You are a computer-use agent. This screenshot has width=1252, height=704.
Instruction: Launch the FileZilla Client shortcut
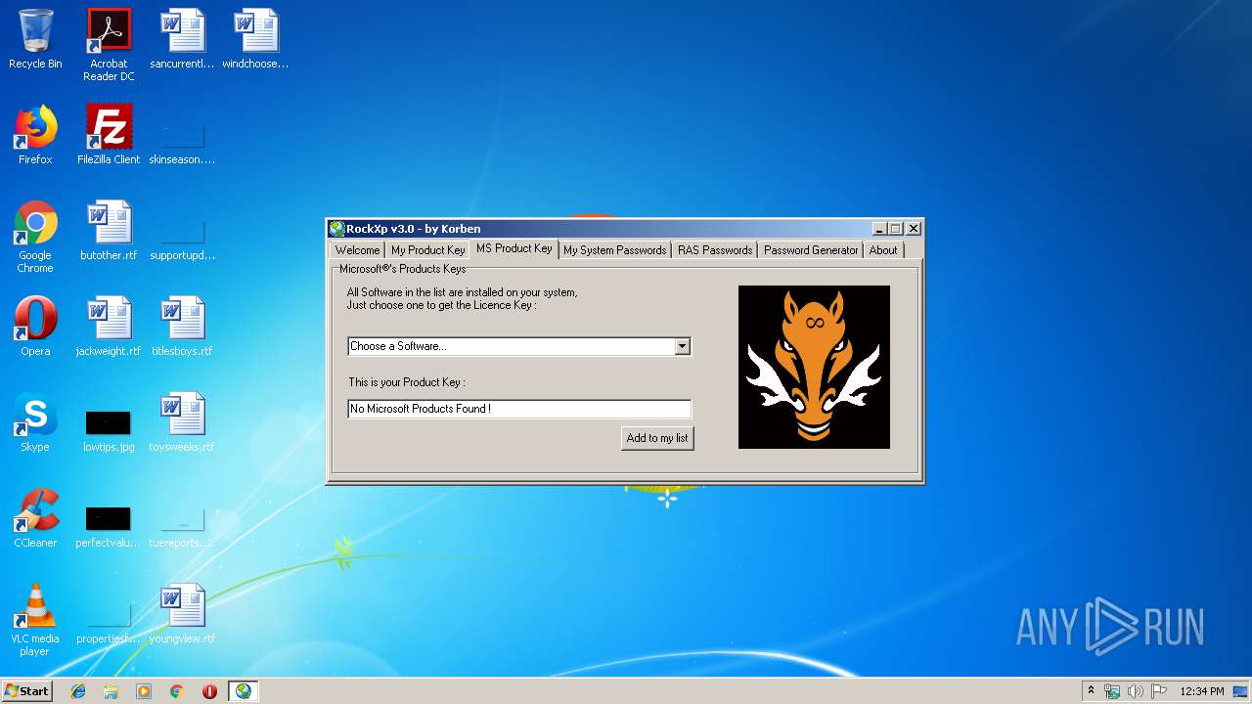109,135
